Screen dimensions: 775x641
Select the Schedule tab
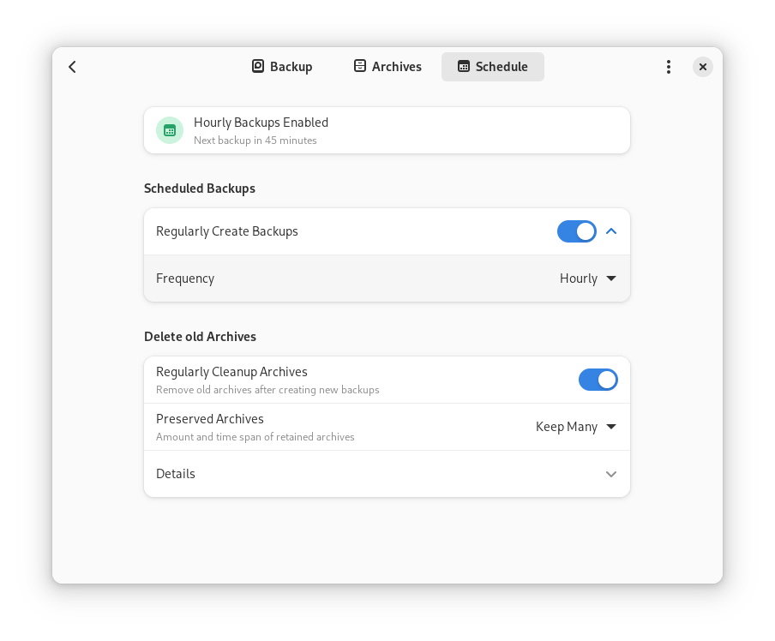(x=493, y=67)
